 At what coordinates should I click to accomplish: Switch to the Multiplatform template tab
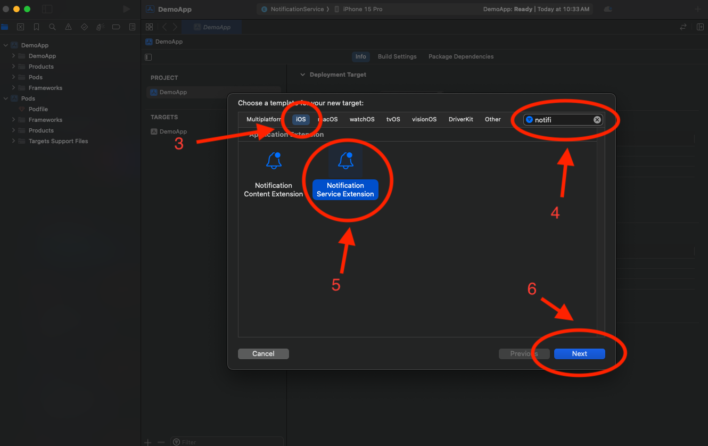tap(264, 119)
